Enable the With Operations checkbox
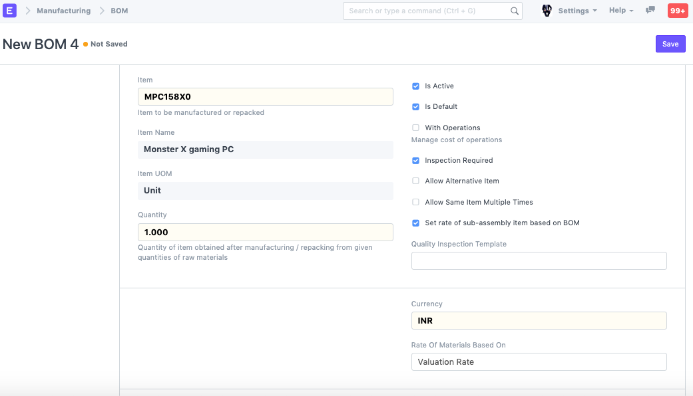 (415, 128)
